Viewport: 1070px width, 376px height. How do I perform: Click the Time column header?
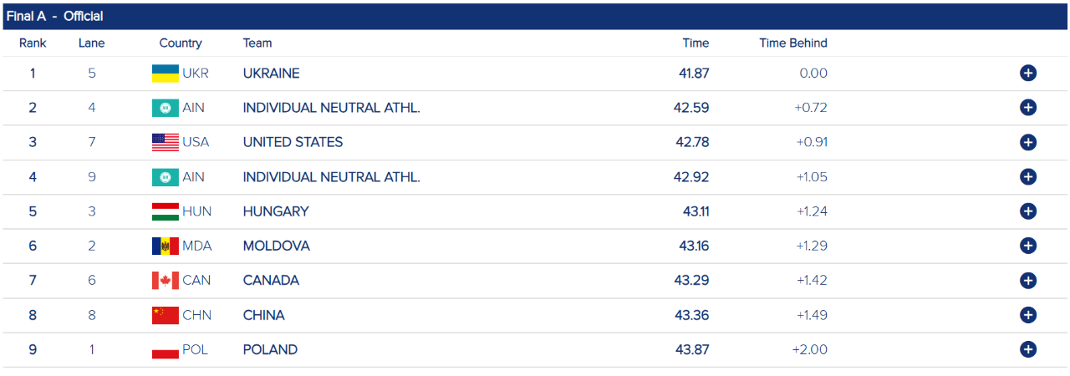(695, 43)
